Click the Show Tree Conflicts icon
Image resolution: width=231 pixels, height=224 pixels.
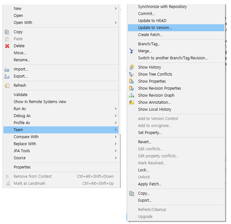131,74
